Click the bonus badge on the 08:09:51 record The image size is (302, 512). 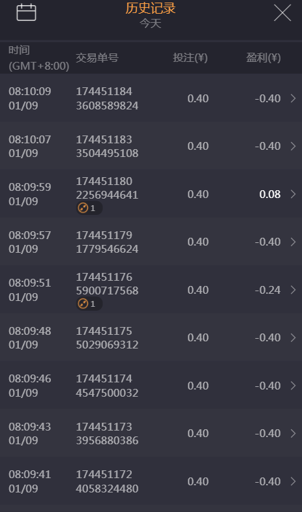point(89,304)
